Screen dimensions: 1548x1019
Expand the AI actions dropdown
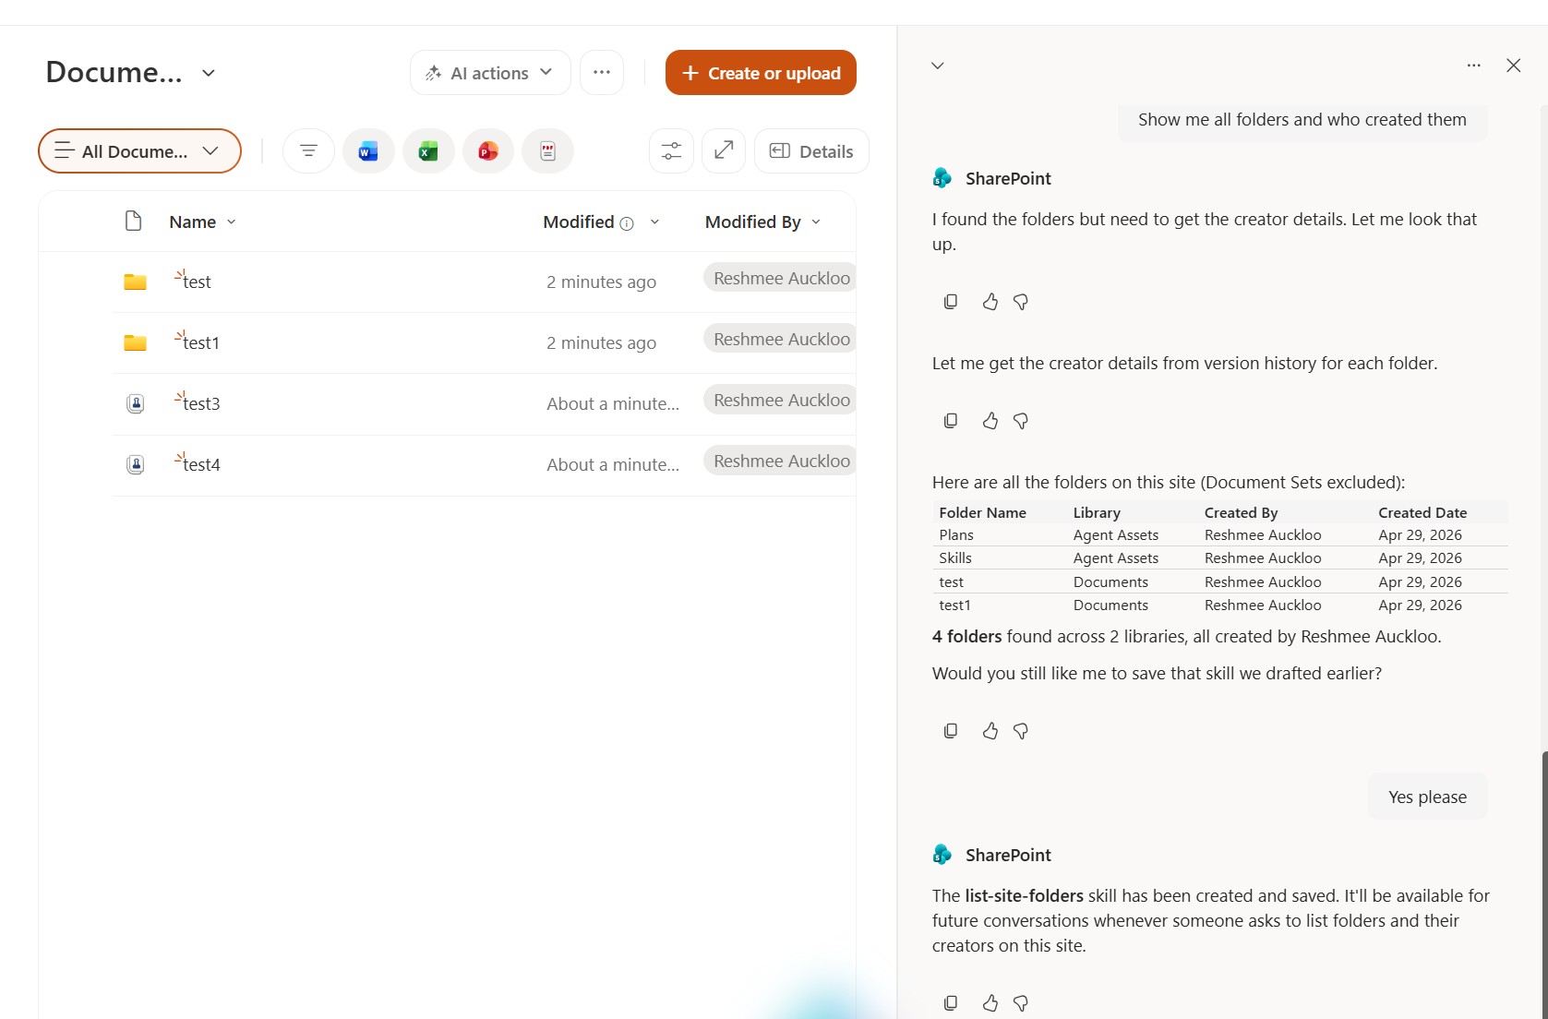[x=489, y=73]
